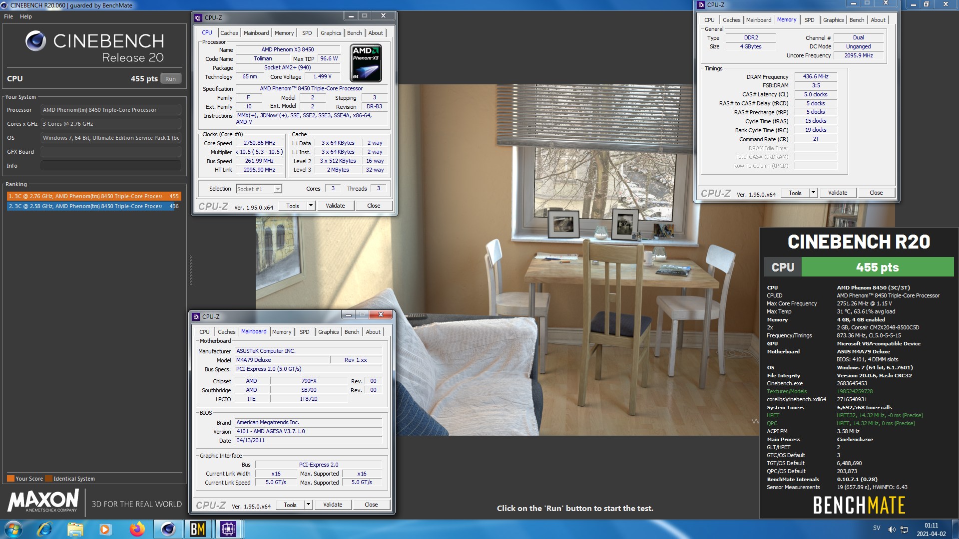Click the 455 pts BenchMate score bar
This screenshot has height=539, width=959.
877,267
